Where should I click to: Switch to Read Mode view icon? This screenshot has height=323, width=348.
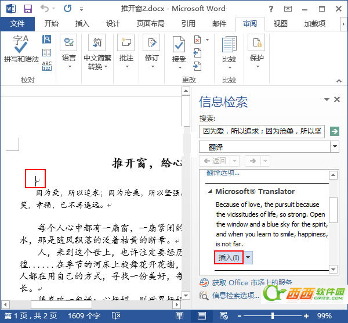179,315
